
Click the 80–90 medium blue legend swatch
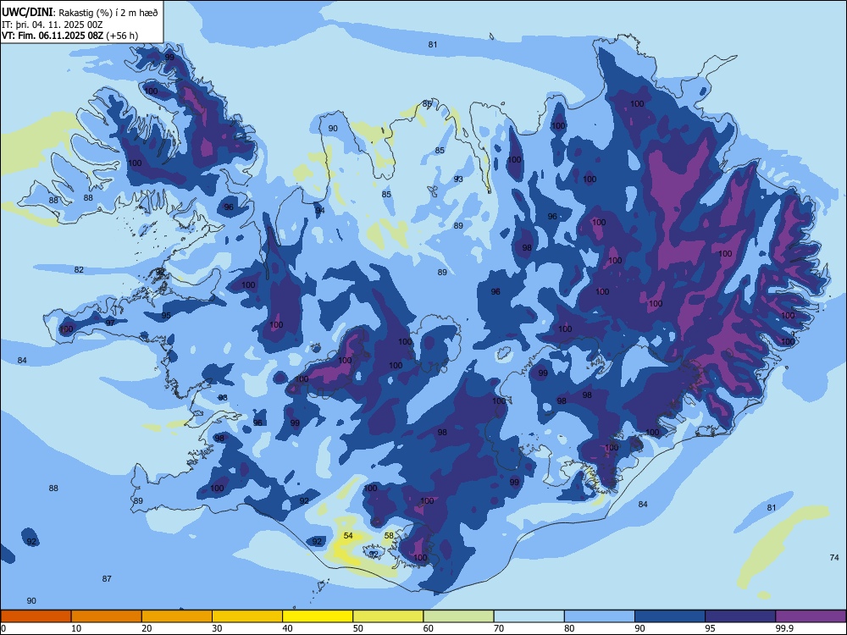pos(600,616)
